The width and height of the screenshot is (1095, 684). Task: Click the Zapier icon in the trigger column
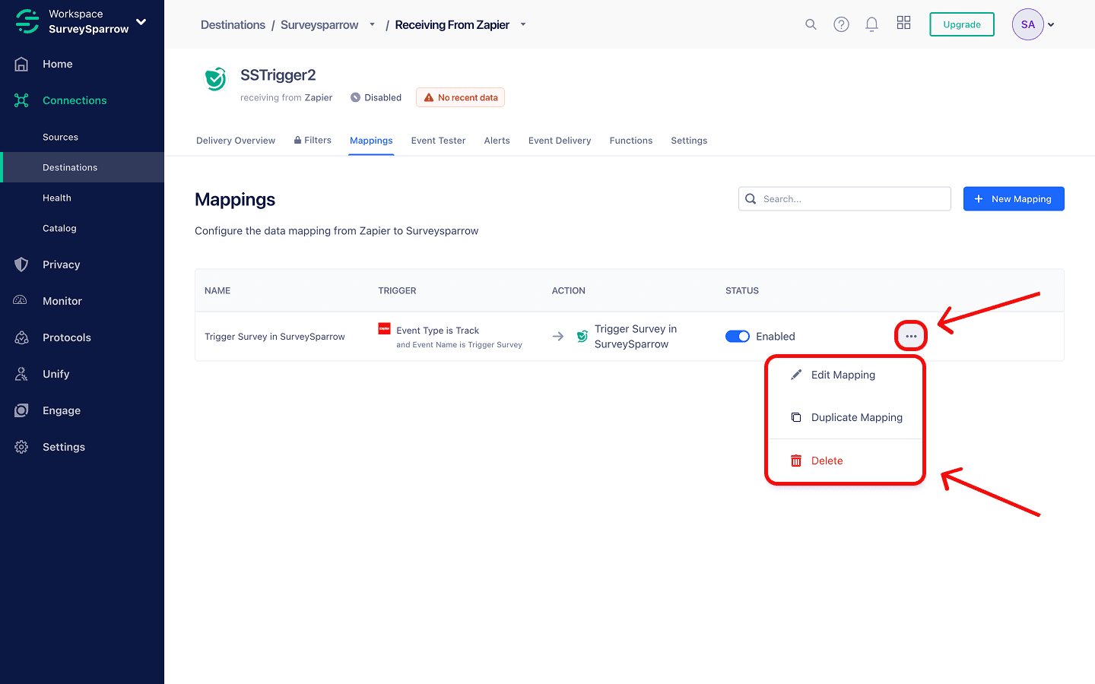[385, 328]
